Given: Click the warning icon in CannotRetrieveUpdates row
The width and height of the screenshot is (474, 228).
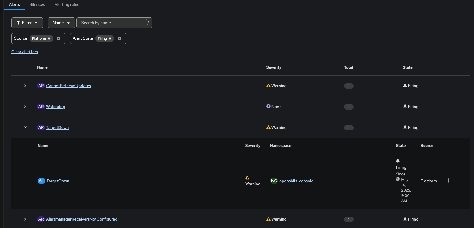Looking at the screenshot, I should point(269,86).
